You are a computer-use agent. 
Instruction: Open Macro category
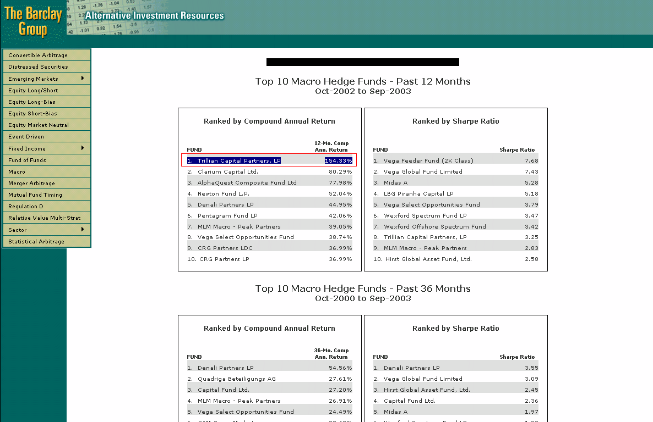pos(47,171)
